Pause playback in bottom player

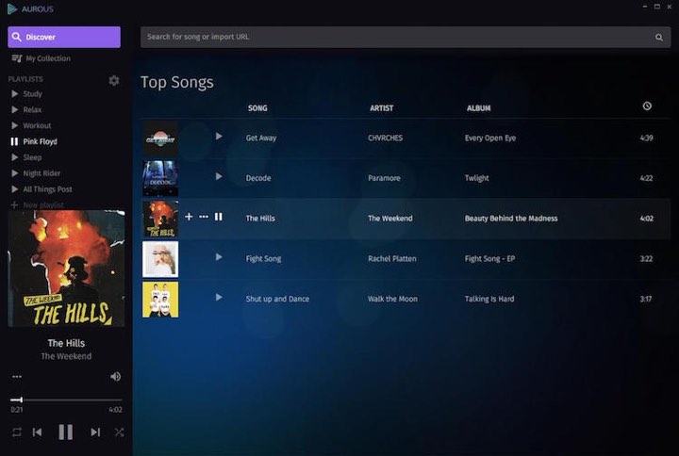[x=66, y=432]
